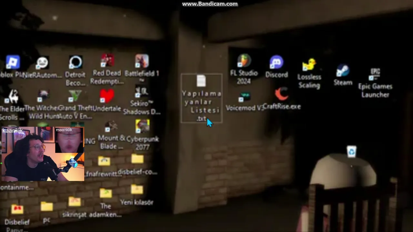The image size is (413, 232).
Task: Open the sikrinşat folder
Action: click(x=75, y=201)
